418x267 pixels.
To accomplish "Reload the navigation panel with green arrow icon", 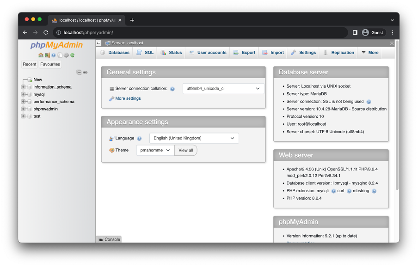I will pos(72,55).
